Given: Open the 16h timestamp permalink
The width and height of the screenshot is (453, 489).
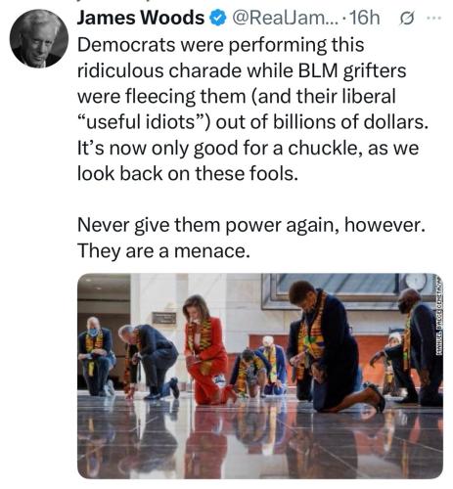Looking at the screenshot, I should click(364, 19).
